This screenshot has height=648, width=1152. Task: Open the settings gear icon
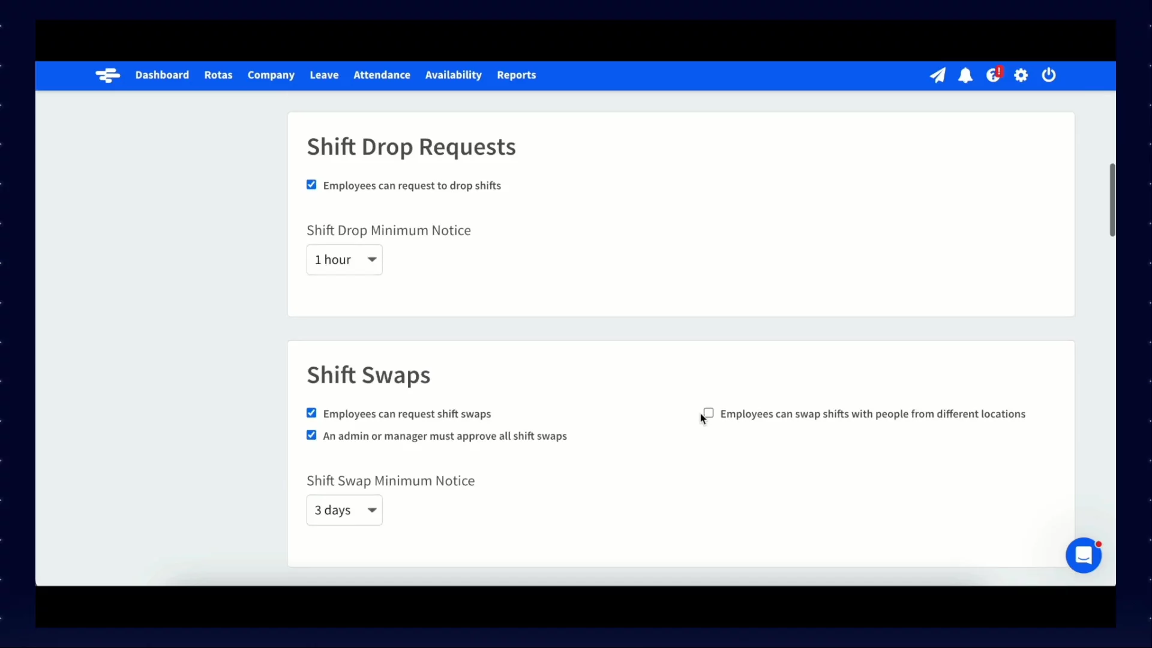tap(1021, 76)
